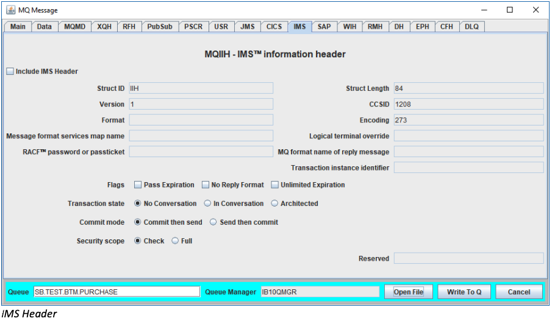Click the Transaction instance identifier field
The width and height of the screenshot is (552, 321).
coord(468,168)
